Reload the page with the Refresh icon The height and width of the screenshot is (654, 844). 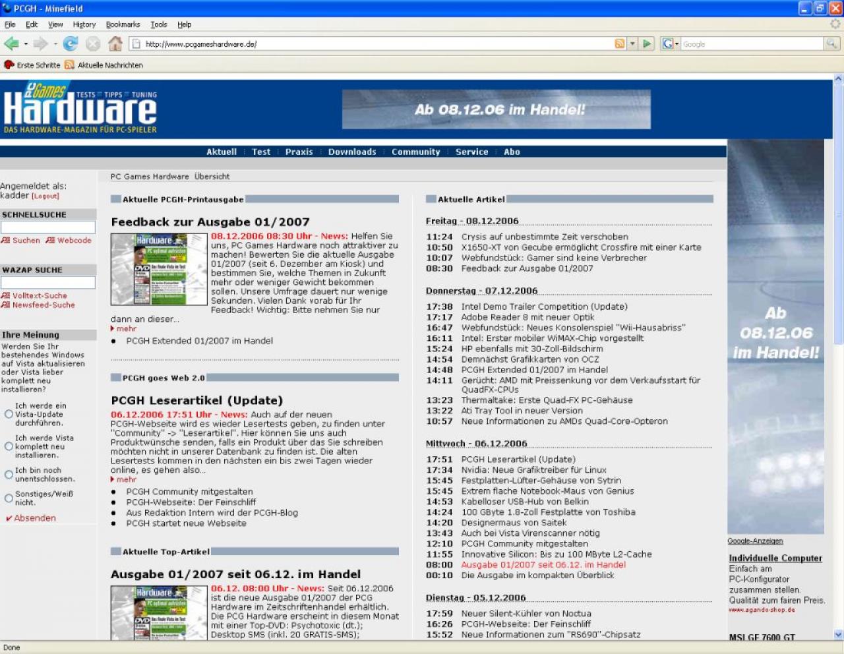pyautogui.click(x=71, y=44)
